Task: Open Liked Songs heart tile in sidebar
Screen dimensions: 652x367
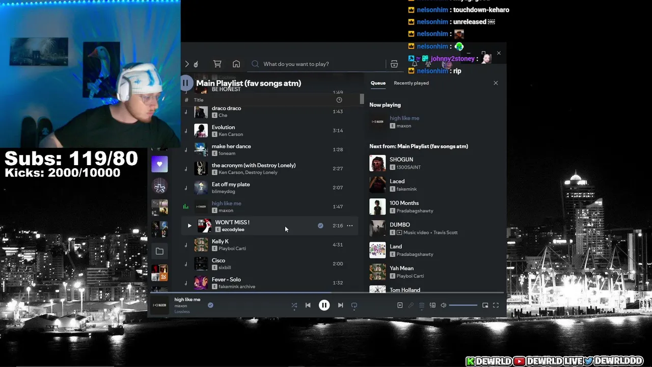Action: [159, 164]
